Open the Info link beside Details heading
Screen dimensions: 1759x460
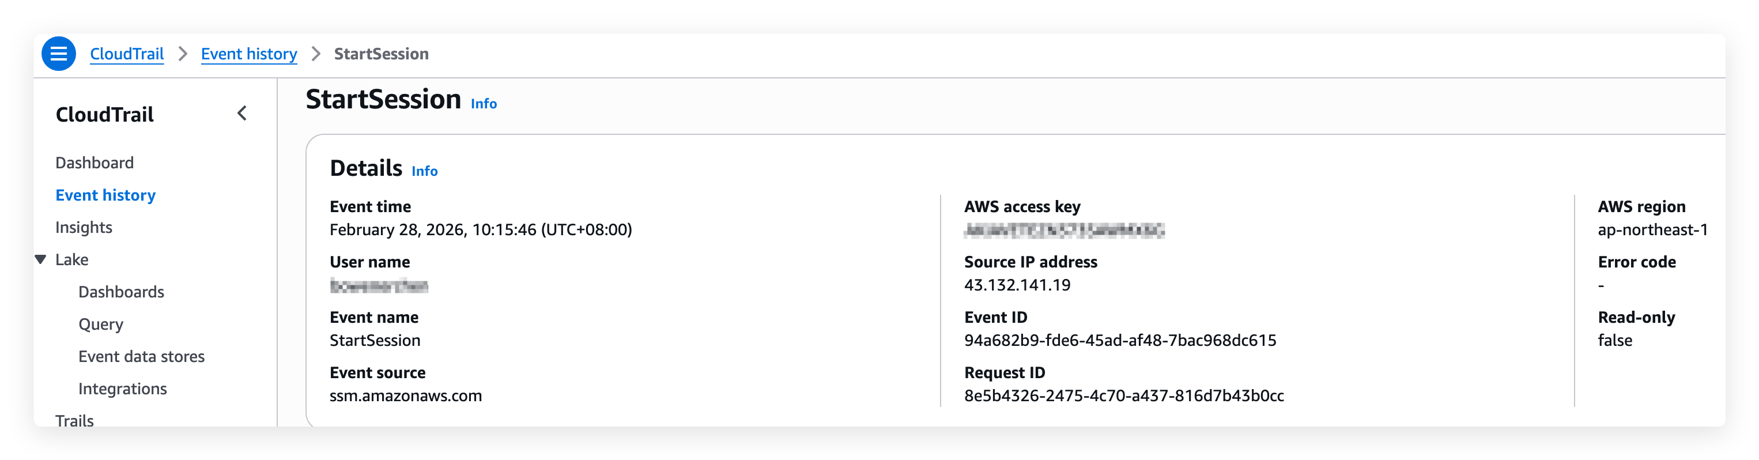tap(424, 171)
